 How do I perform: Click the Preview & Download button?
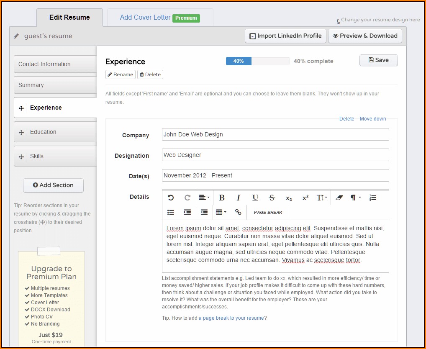point(365,36)
